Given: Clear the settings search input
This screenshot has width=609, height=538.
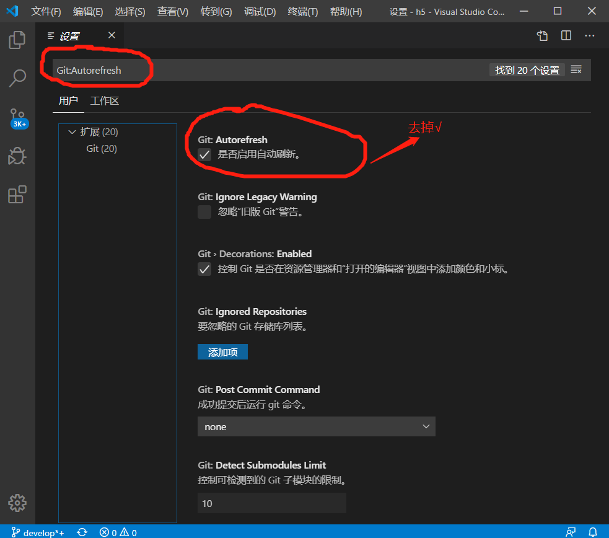Looking at the screenshot, I should [576, 70].
